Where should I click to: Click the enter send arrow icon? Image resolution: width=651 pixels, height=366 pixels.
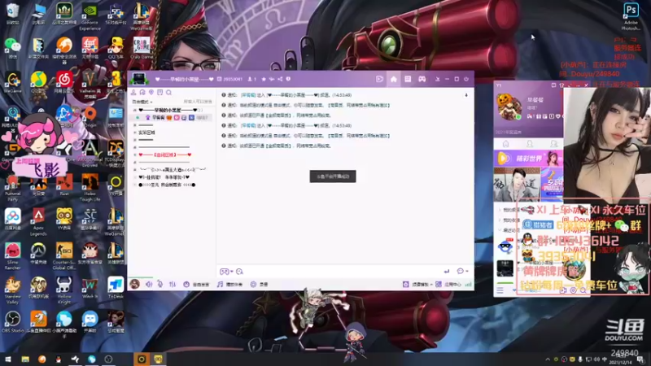(x=446, y=272)
